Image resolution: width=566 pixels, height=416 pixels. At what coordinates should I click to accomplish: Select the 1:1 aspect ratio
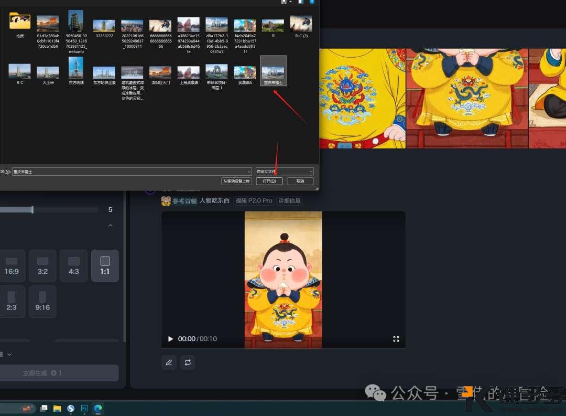click(105, 265)
